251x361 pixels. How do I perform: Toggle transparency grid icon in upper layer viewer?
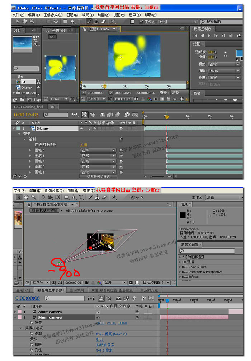(162, 99)
